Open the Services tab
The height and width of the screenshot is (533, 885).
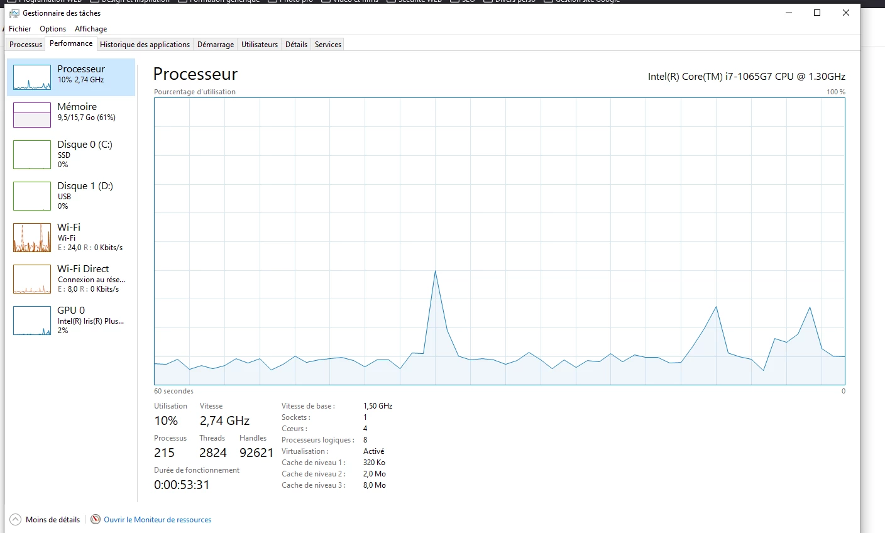tap(328, 45)
